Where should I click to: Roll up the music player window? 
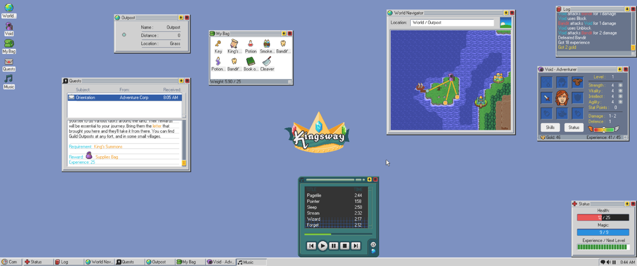pos(369,180)
